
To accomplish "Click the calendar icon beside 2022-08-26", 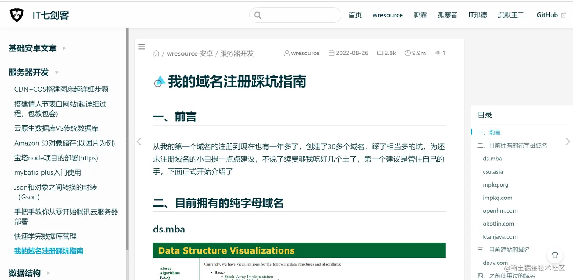I will pyautogui.click(x=331, y=53).
